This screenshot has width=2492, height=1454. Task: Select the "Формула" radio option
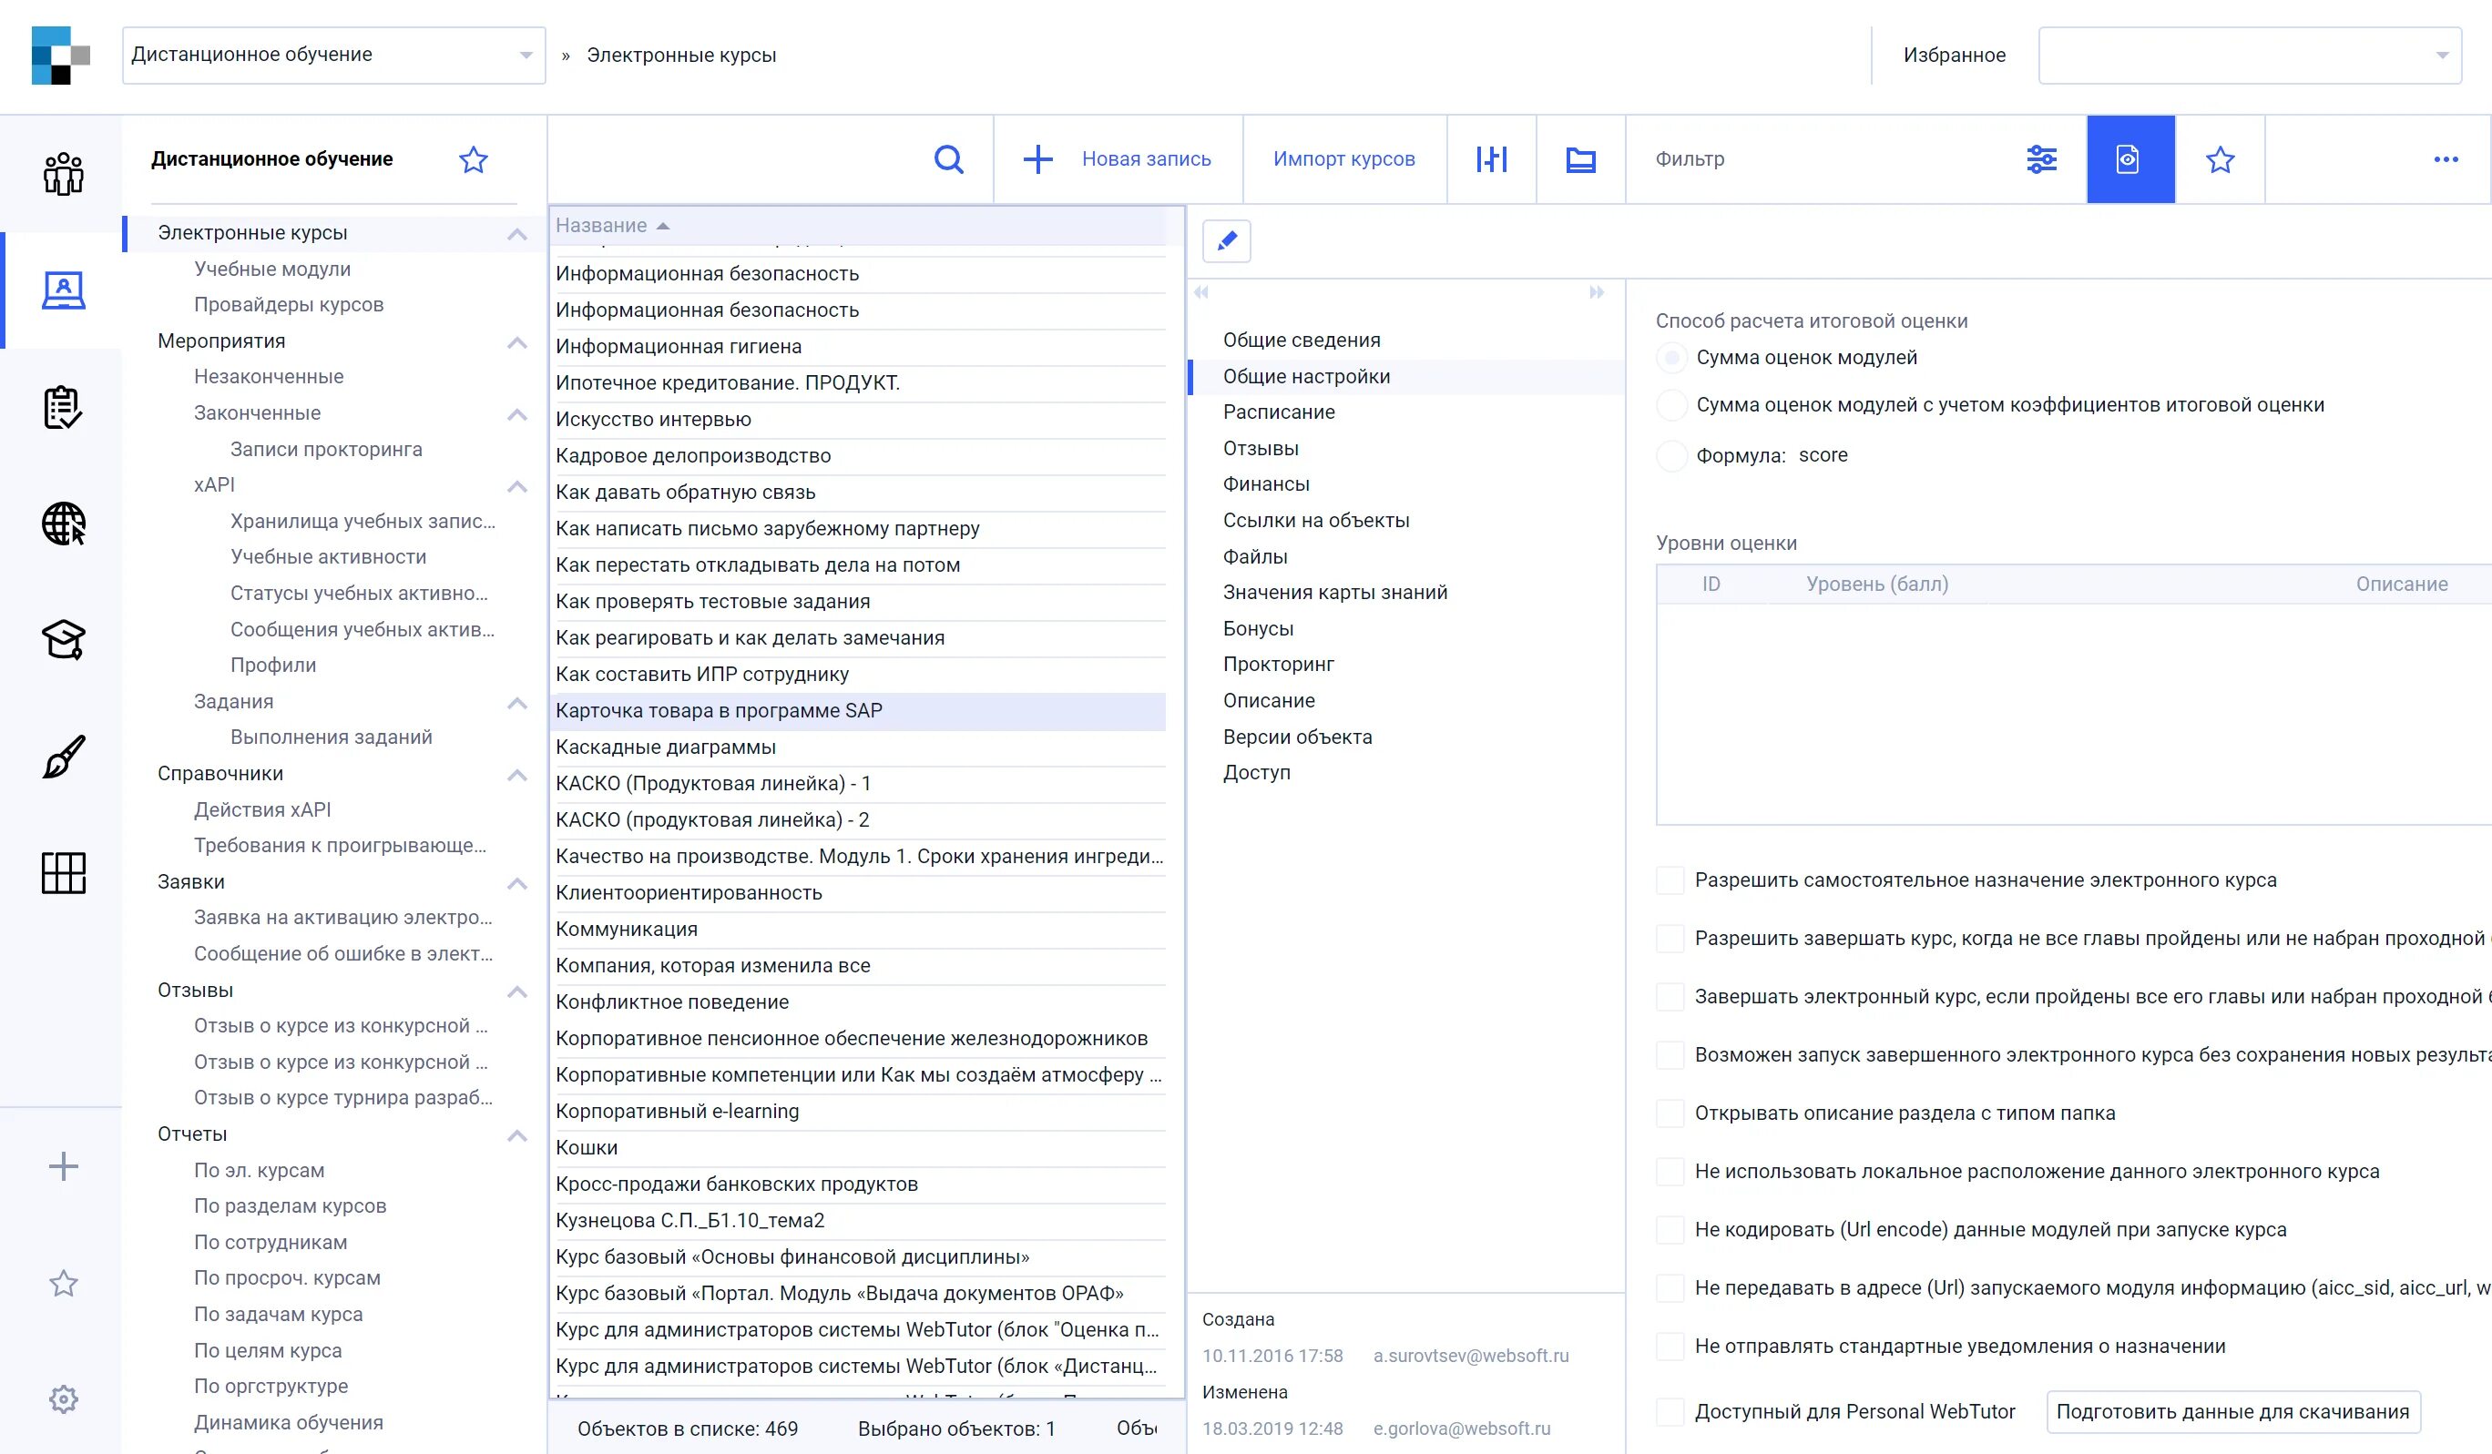(x=1671, y=455)
